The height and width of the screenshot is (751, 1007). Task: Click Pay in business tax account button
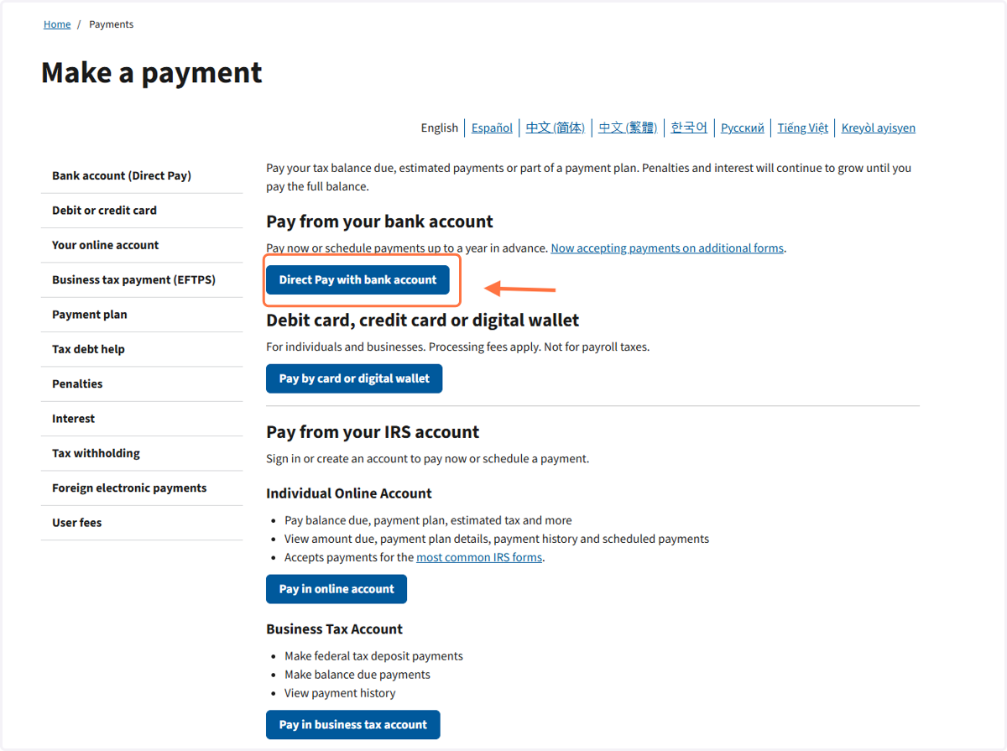pyautogui.click(x=353, y=725)
